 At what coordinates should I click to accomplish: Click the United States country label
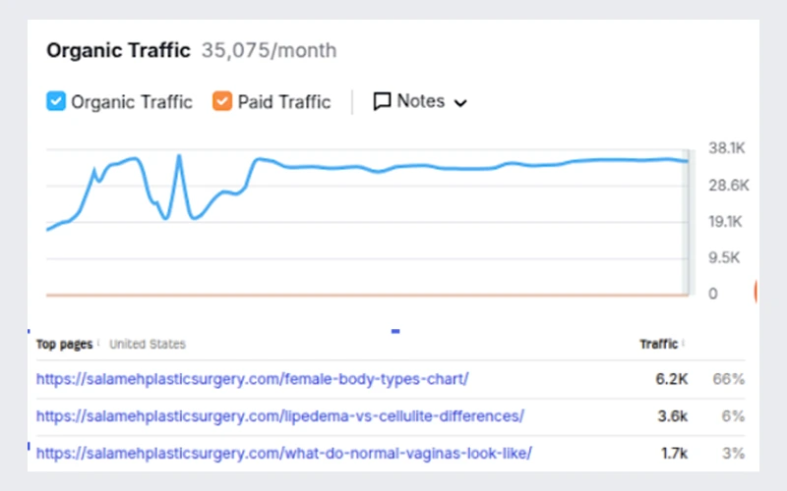coord(148,344)
